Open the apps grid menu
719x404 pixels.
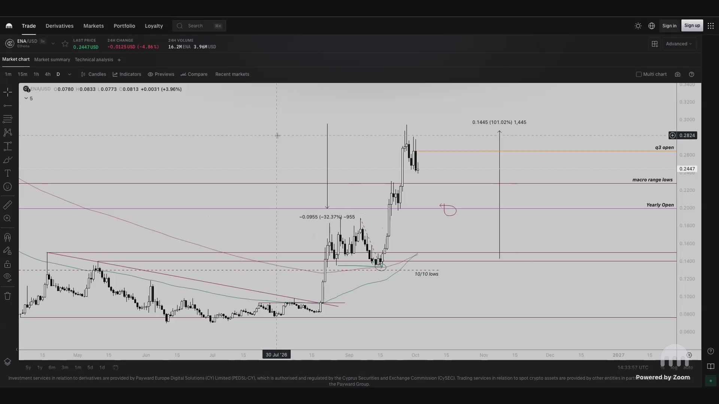click(x=711, y=26)
